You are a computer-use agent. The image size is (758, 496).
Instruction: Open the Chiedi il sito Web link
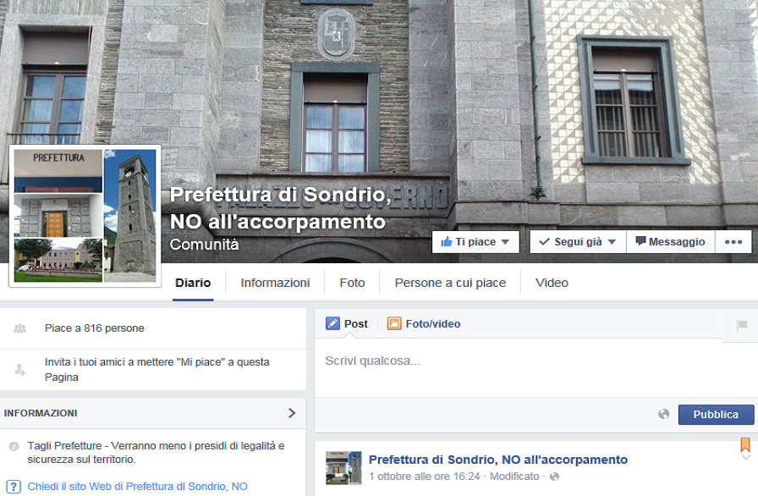(137, 487)
